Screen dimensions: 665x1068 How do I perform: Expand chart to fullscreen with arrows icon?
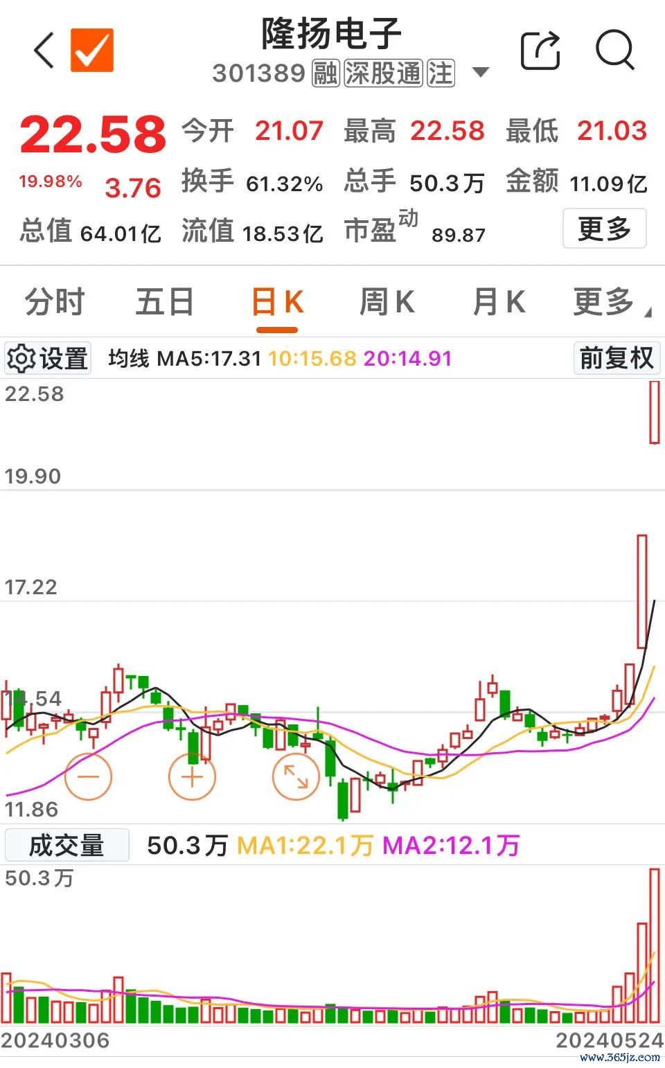coord(296,776)
